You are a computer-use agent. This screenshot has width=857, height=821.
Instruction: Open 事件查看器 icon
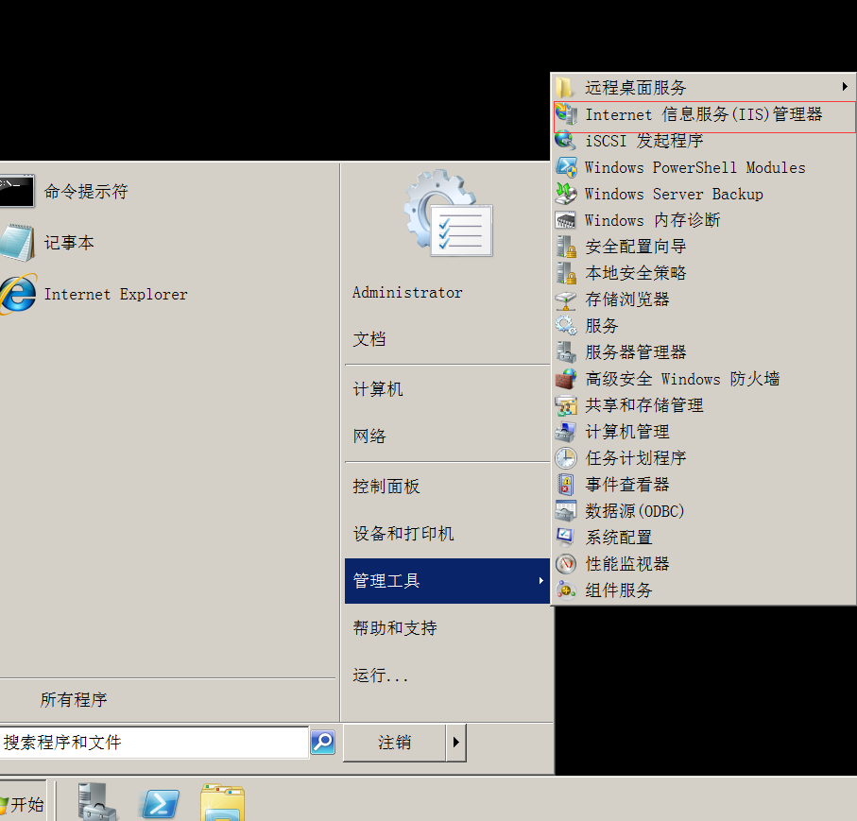[566, 485]
